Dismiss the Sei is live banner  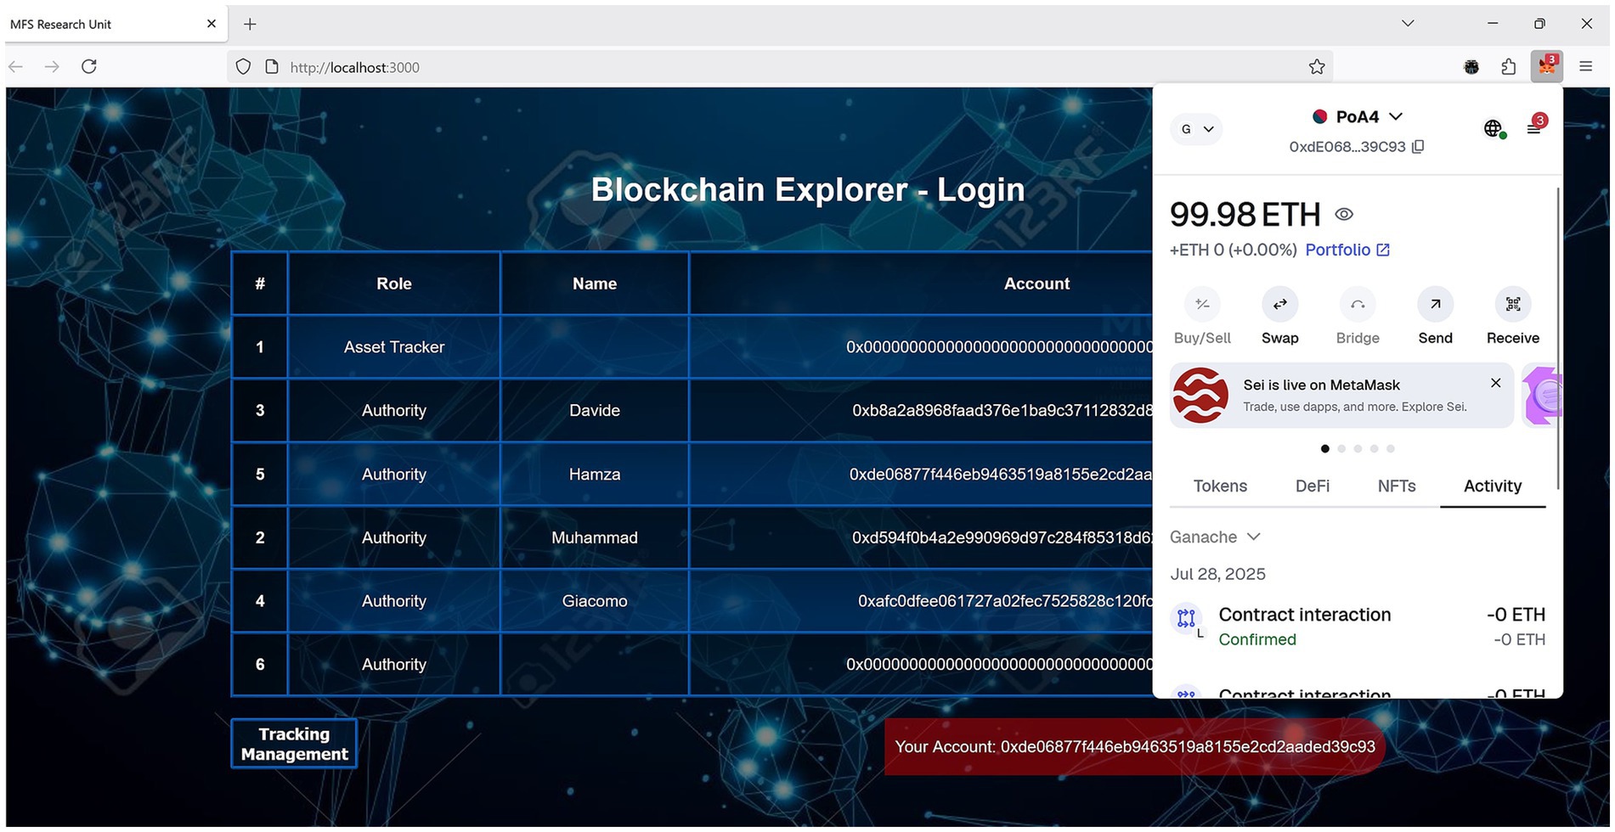[1495, 383]
